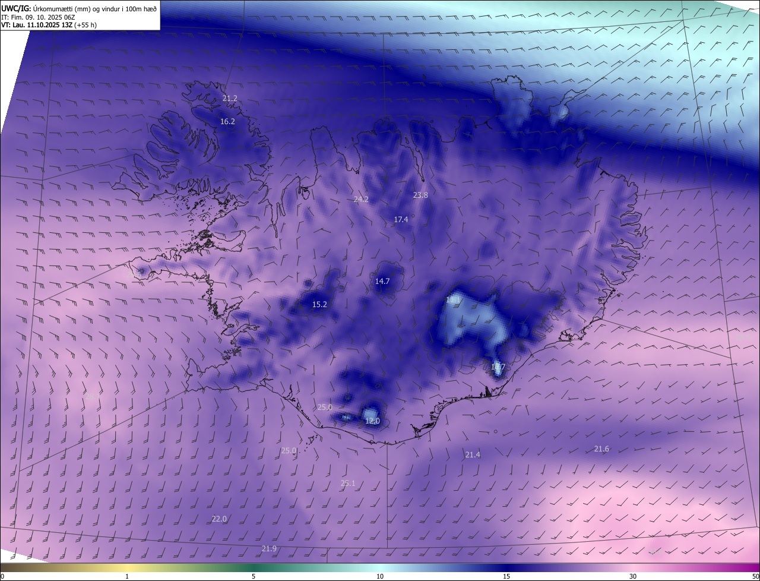
Task: Select the valid time line 'VT: Lau. 11.10.2025 13Z'
Action: click(37, 25)
